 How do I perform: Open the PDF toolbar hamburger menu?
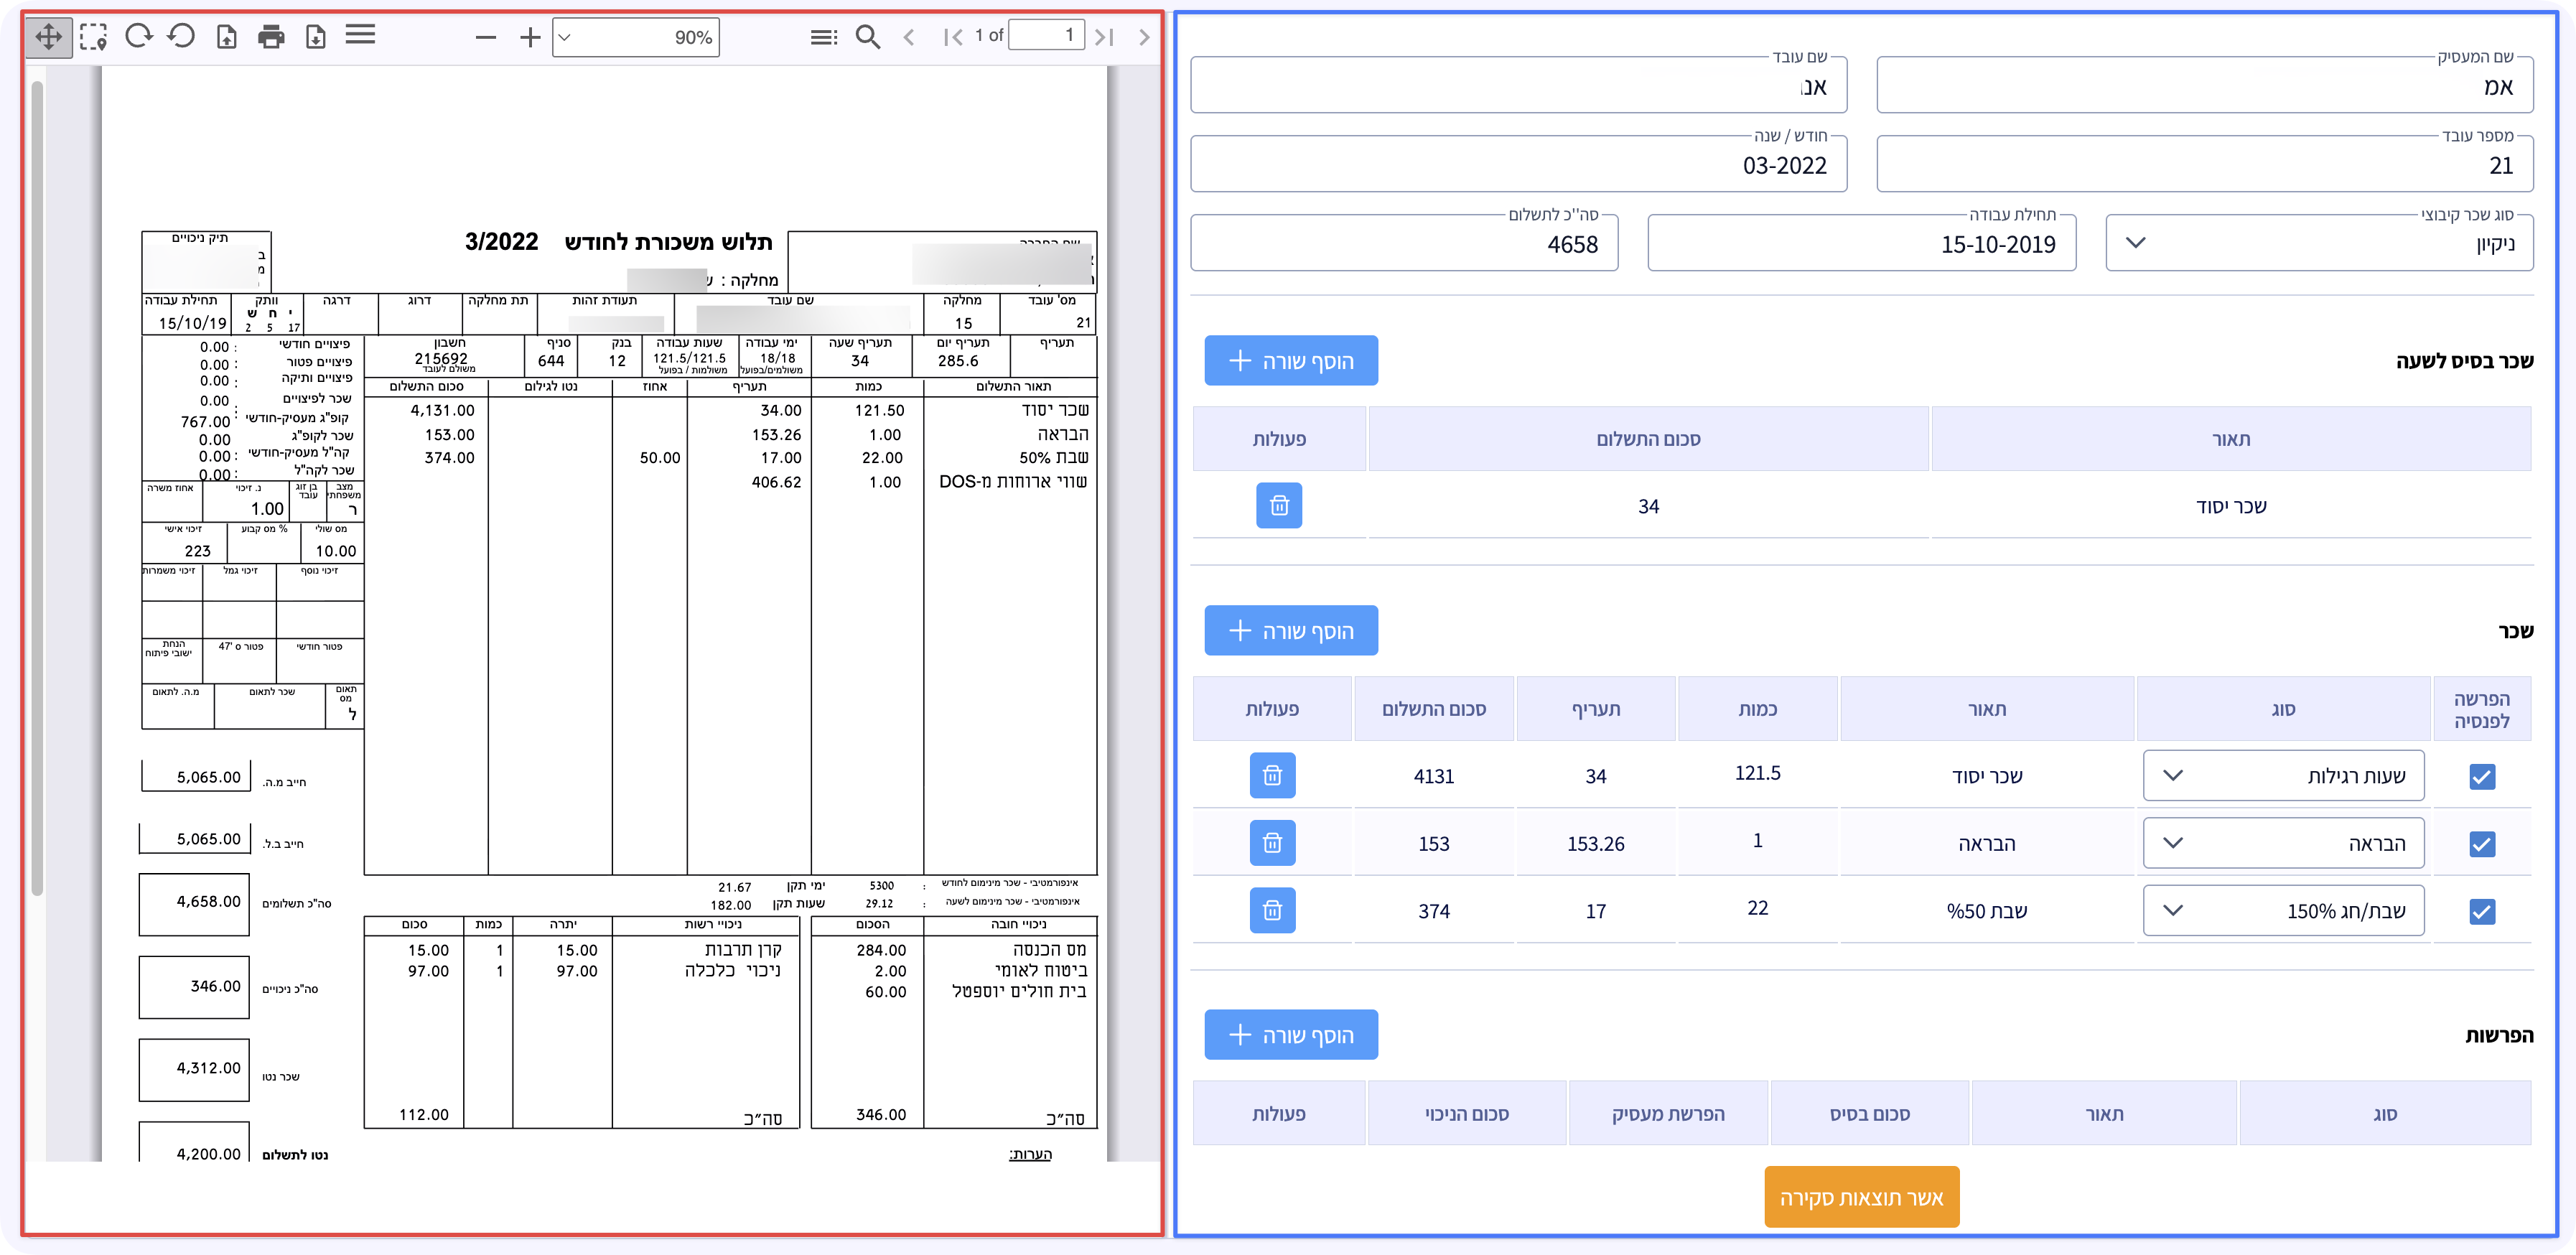(x=360, y=36)
